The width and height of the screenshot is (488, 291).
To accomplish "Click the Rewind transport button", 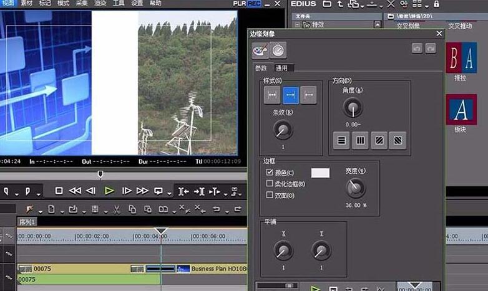I will point(75,191).
